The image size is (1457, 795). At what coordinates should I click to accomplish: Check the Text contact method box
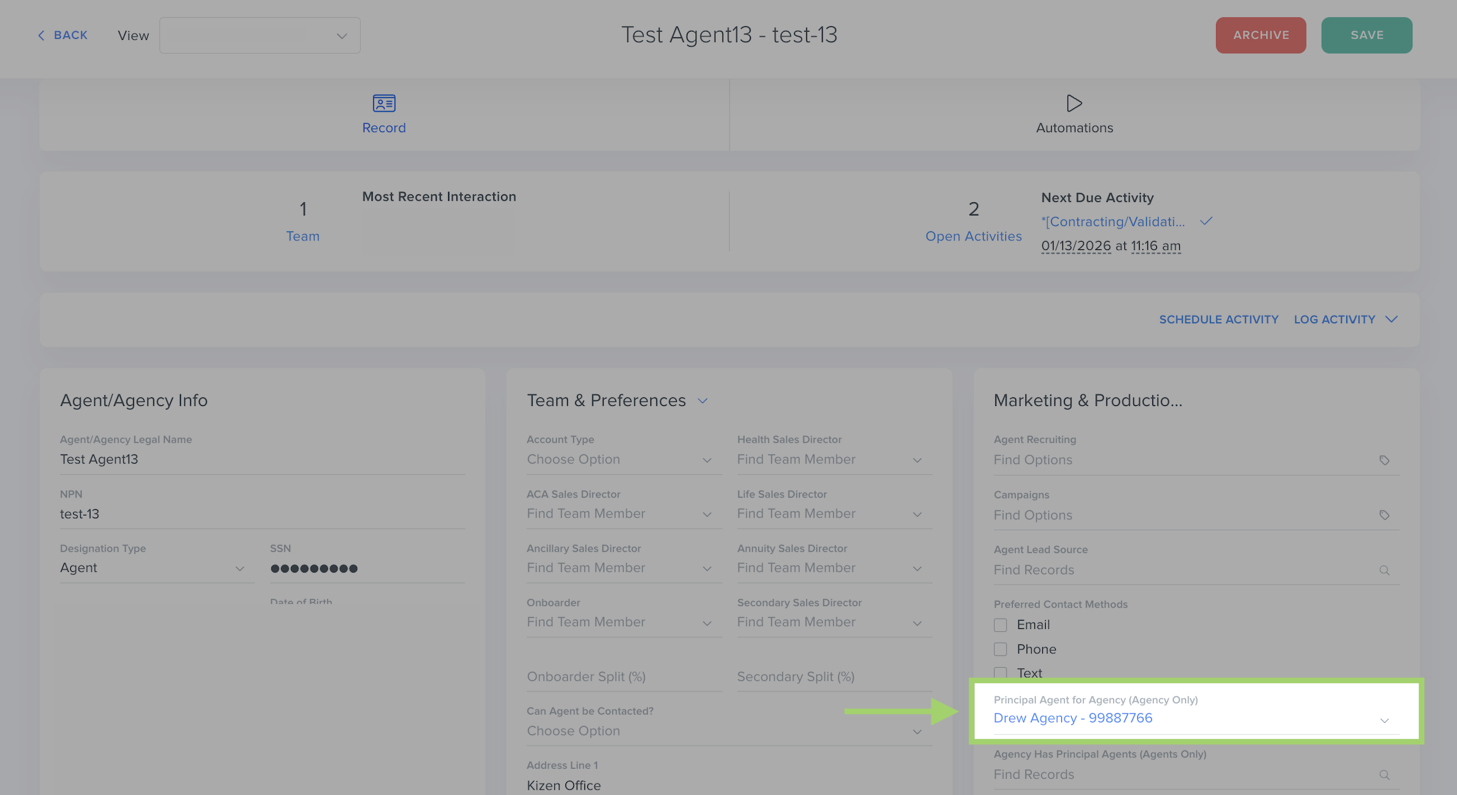tap(1000, 673)
